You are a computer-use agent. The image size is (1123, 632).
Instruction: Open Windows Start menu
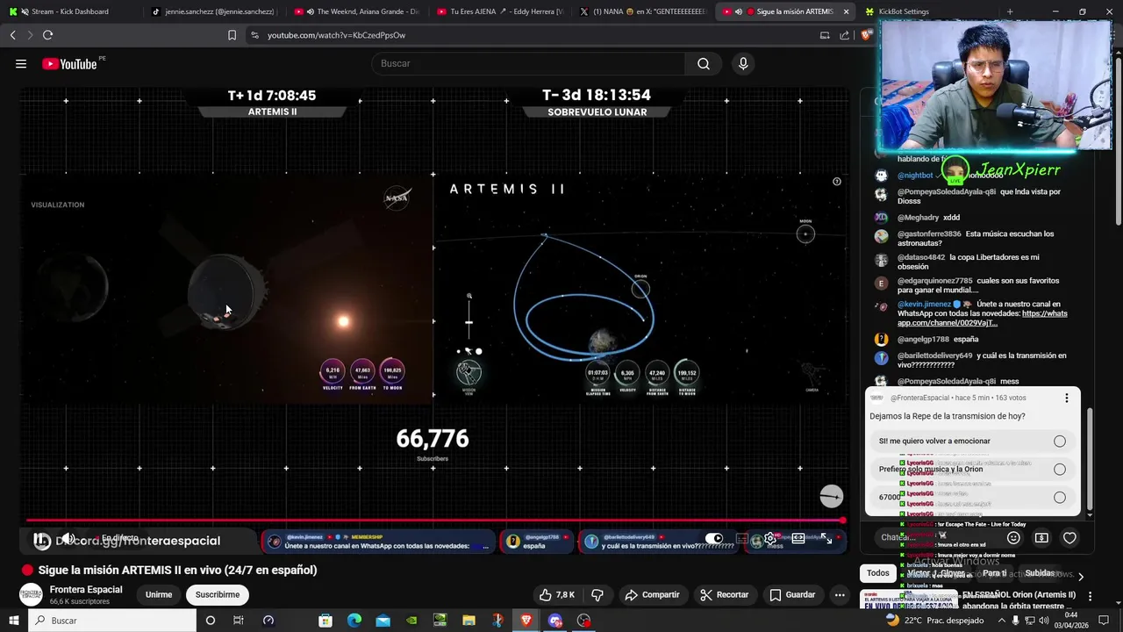click(x=13, y=621)
